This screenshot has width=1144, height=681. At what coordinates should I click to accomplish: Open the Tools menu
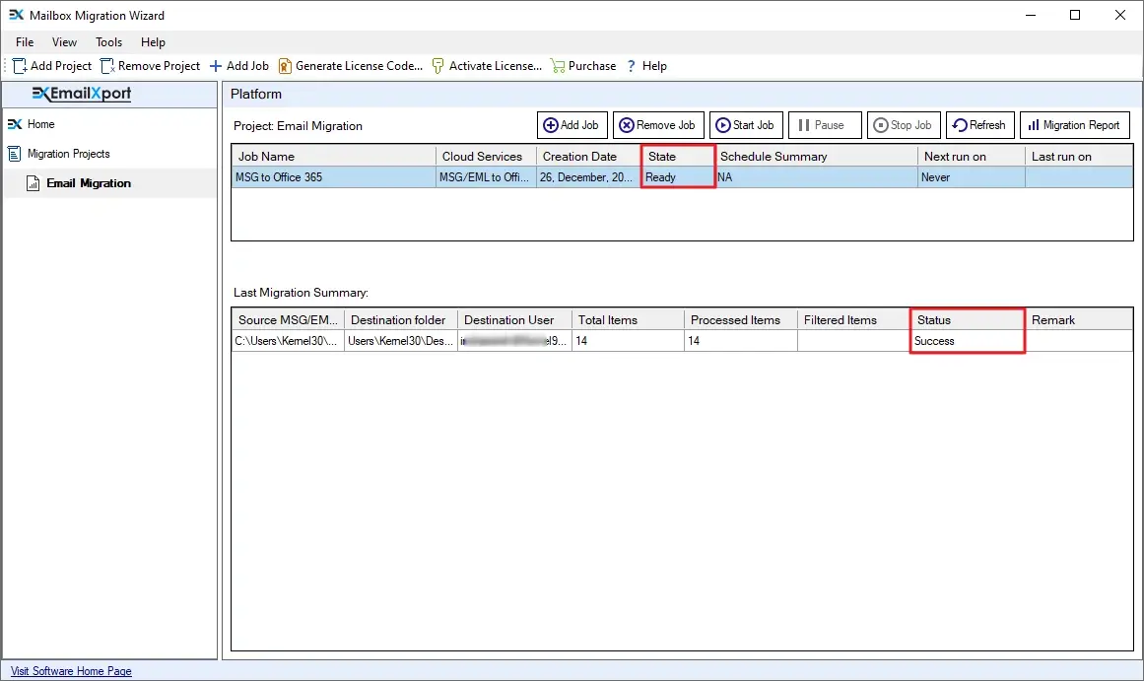point(108,42)
